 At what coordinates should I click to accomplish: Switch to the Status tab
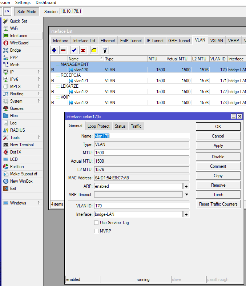(120, 126)
